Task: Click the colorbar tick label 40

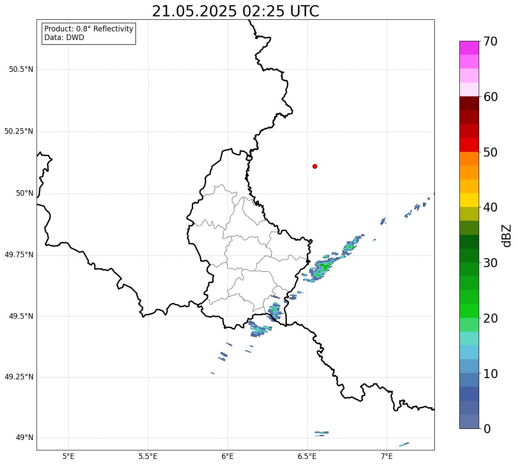Action: point(490,207)
